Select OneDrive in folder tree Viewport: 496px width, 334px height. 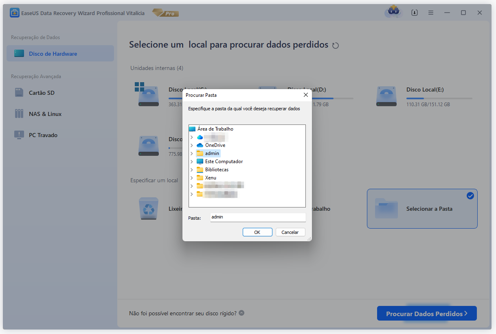[x=215, y=145]
